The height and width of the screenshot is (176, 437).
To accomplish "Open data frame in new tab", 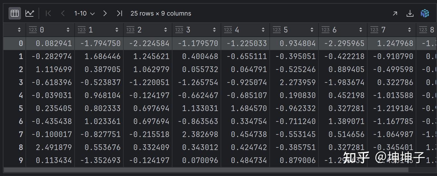I will 395,13.
